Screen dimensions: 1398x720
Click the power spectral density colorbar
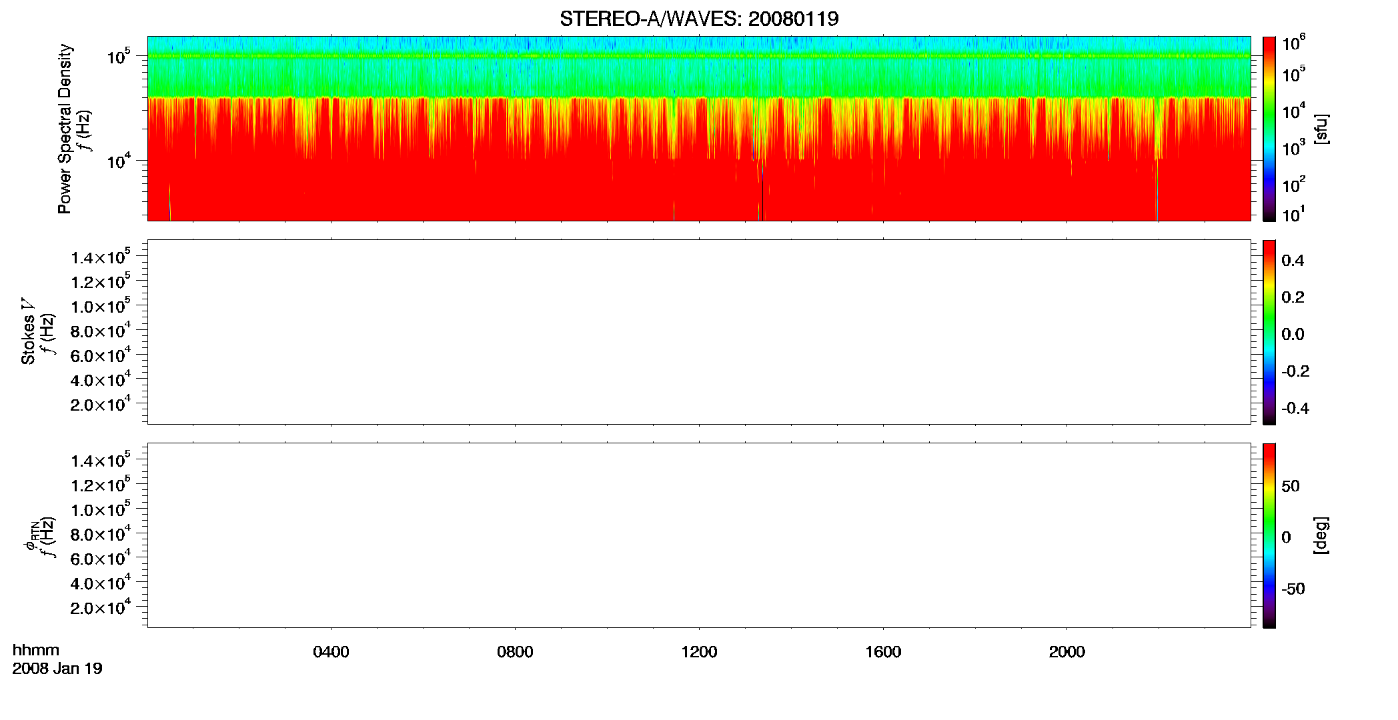(x=1269, y=129)
